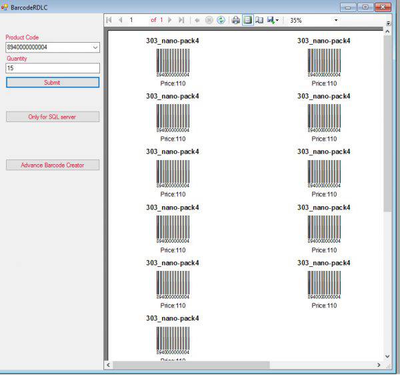Viewport: 400px width, 375px height.
Task: Click the Back to Parent Report arrow
Action: [x=197, y=21]
